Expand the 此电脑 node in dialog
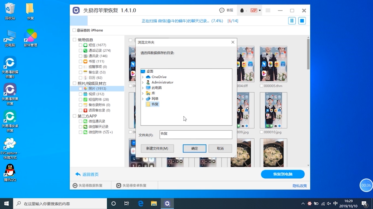373x209 pixels. (x=142, y=88)
